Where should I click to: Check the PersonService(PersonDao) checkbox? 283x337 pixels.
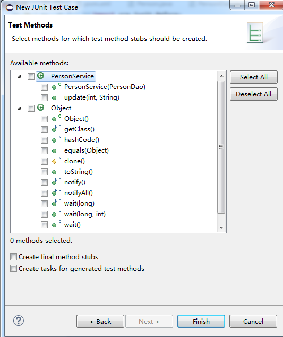click(x=45, y=87)
